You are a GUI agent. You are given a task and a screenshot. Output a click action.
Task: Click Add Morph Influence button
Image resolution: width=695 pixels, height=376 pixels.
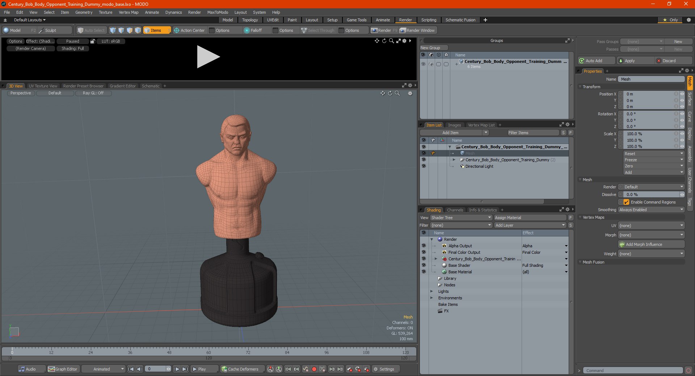coord(651,244)
